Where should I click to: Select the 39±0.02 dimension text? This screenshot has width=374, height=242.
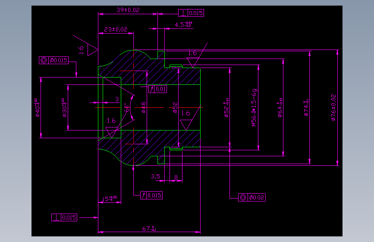point(128,10)
